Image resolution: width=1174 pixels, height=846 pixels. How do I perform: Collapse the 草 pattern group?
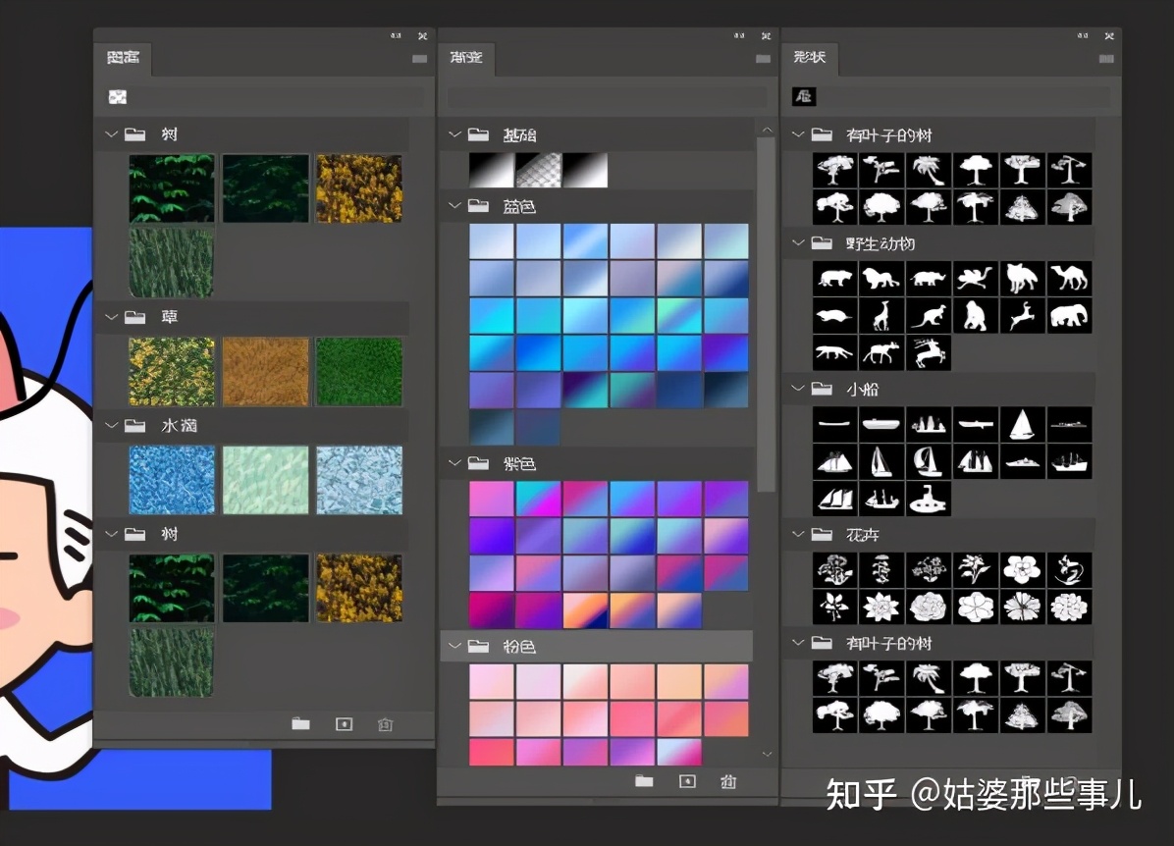click(x=111, y=317)
